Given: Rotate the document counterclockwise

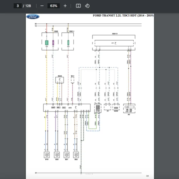Looking at the screenshot, I should [x=87, y=6].
